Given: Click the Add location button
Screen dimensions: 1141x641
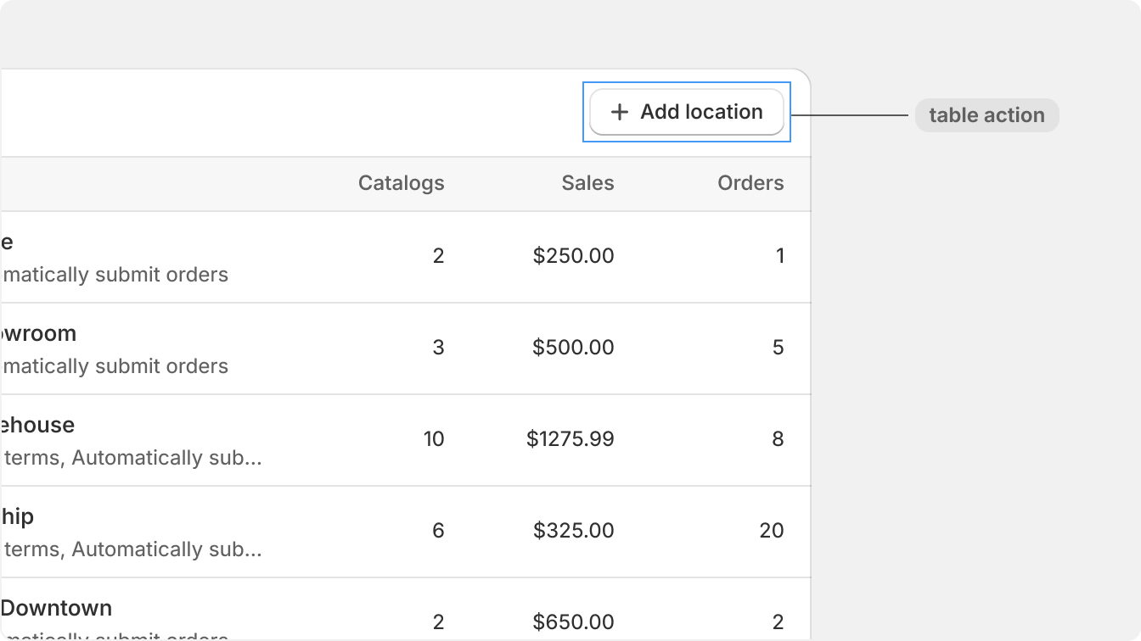Looking at the screenshot, I should [x=687, y=112].
